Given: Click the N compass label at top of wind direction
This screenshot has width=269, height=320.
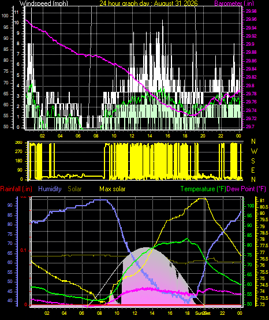Looking at the screenshot, I should [x=253, y=141].
